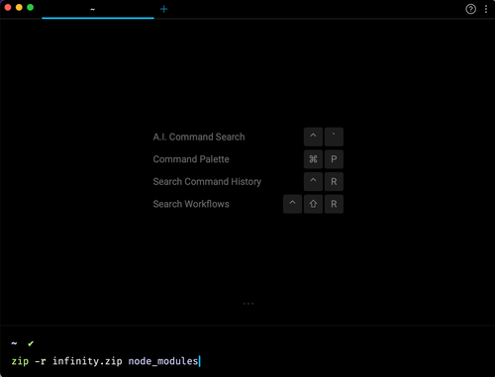Minimize the window with the yellow button
Screen dimensions: 495x377
tap(19, 7)
